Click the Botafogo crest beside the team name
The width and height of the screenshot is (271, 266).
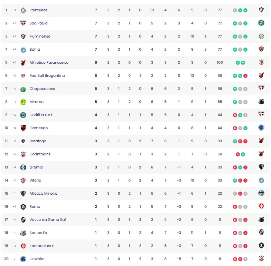click(x=23, y=141)
